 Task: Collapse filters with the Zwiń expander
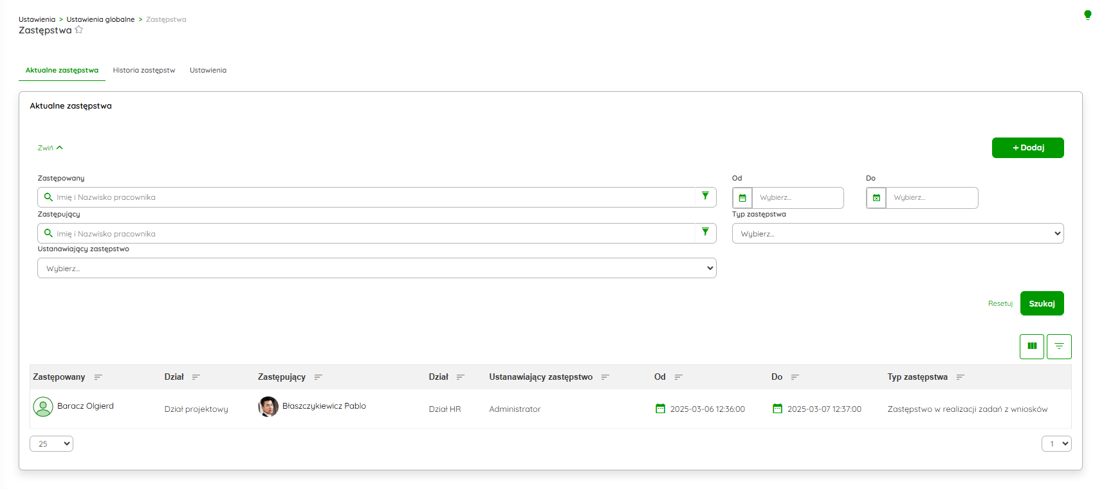click(50, 148)
